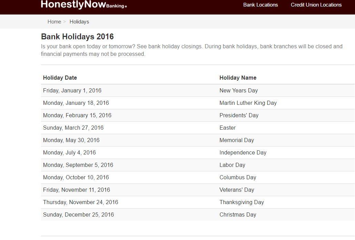355x240 pixels.
Task: Click the Holiday Name column header
Action: pos(238,78)
